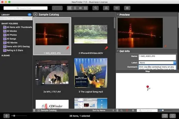Collapse the Get Info section triangle
Image resolution: width=179 pixels, height=119 pixels.
[118, 51]
